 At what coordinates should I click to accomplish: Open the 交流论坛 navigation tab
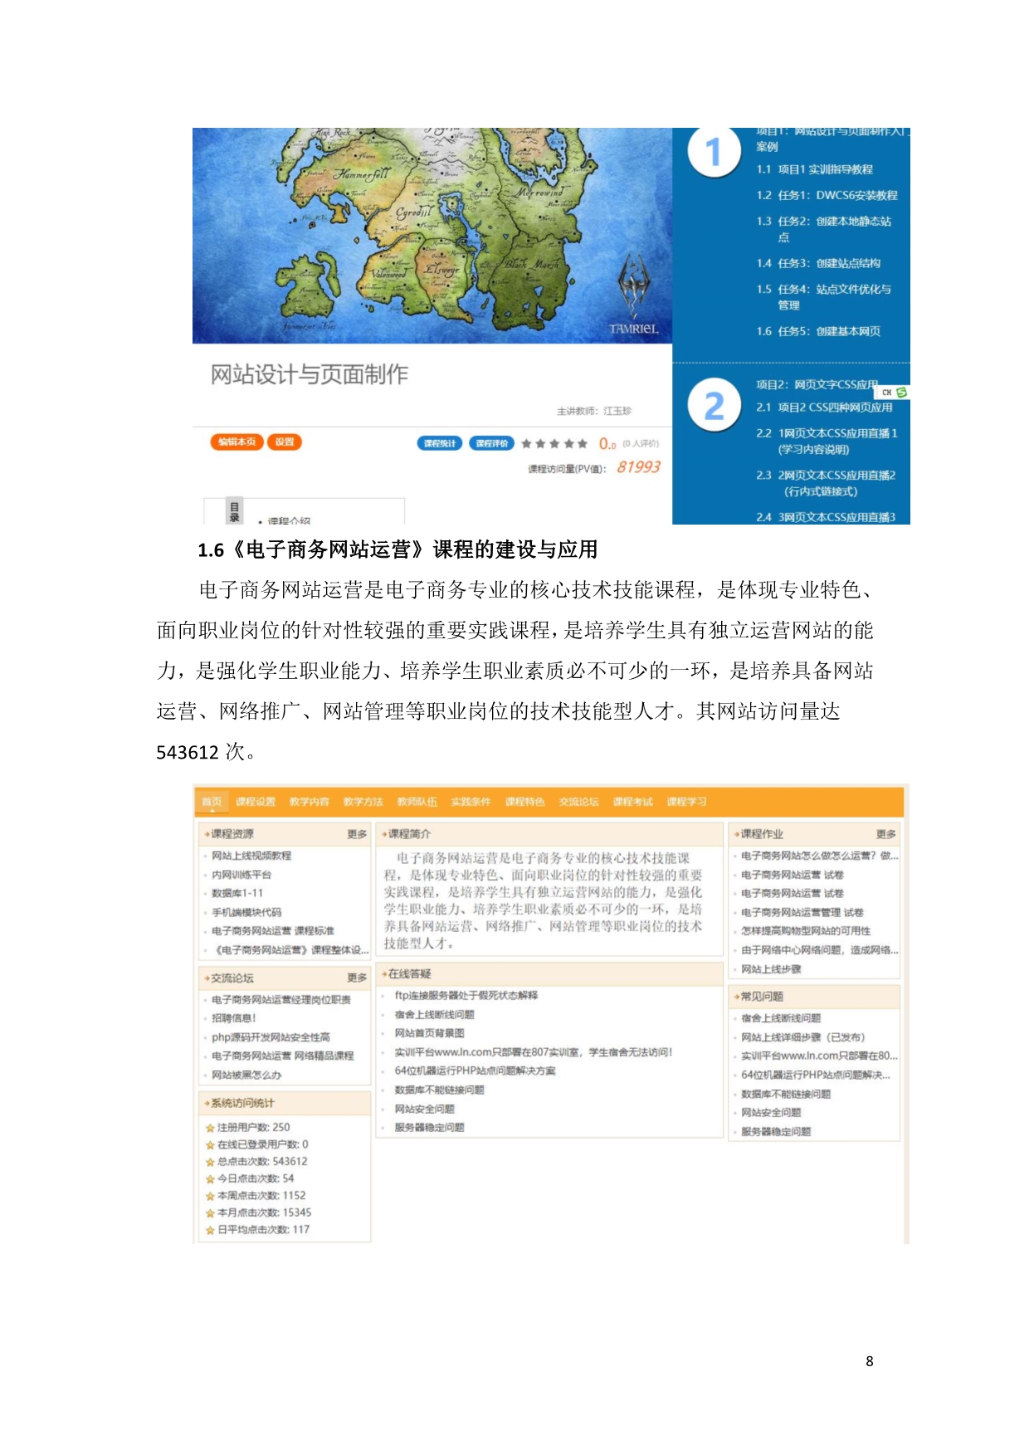tap(578, 802)
